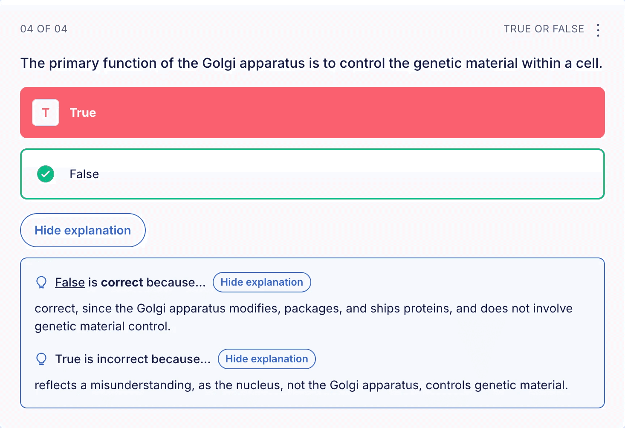Click the Golgi apparatus question text
The image size is (625, 428).
(x=311, y=63)
